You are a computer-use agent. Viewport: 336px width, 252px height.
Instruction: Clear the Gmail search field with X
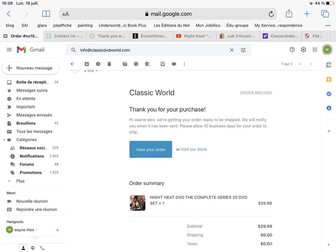[232, 50]
